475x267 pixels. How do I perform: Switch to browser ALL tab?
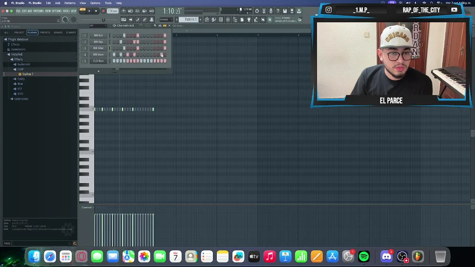click(6, 32)
